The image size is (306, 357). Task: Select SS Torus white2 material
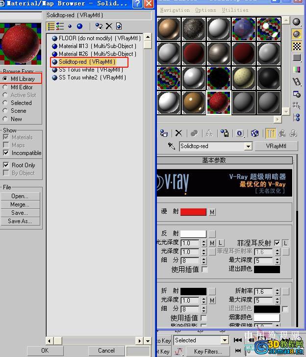89,77
